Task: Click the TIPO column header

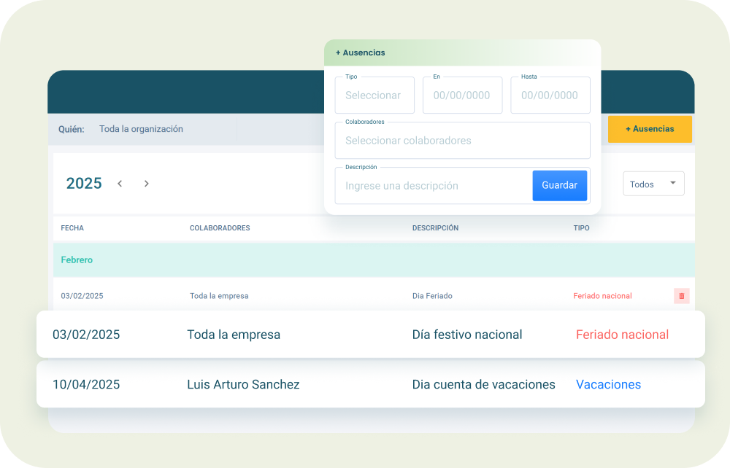Action: (581, 228)
